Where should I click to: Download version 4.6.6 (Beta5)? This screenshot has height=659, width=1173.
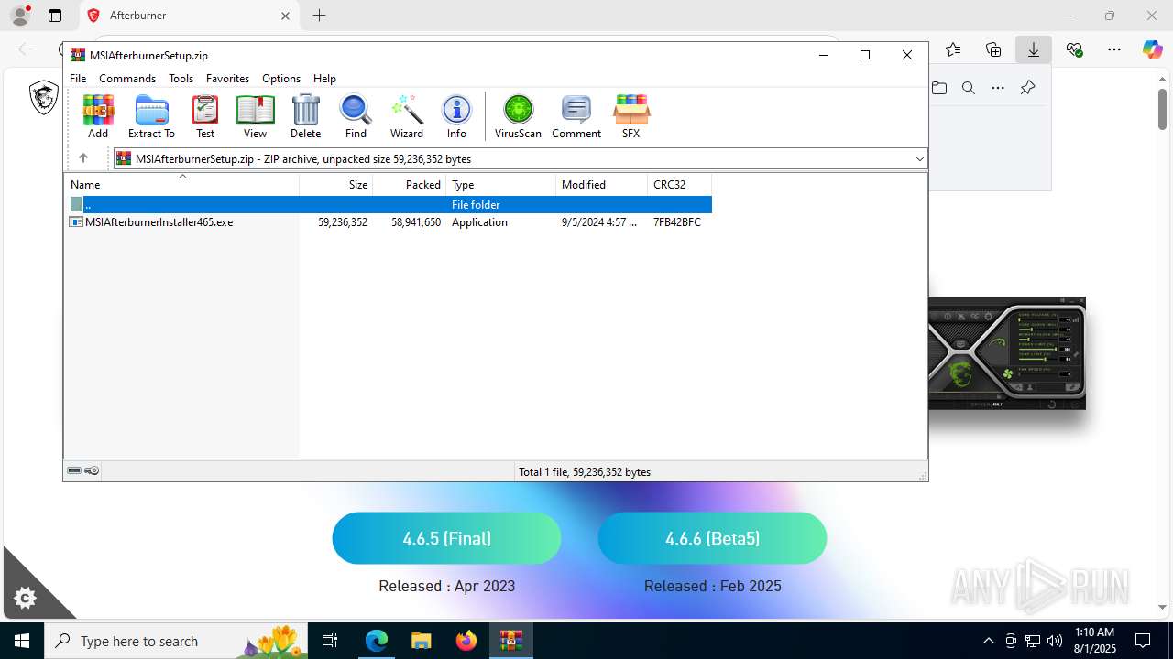point(712,538)
